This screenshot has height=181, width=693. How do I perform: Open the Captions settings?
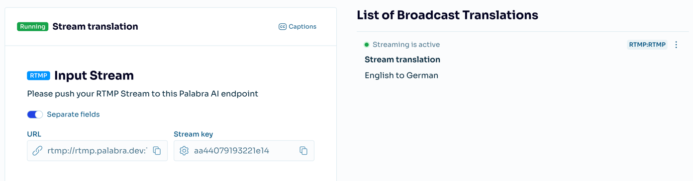point(297,27)
